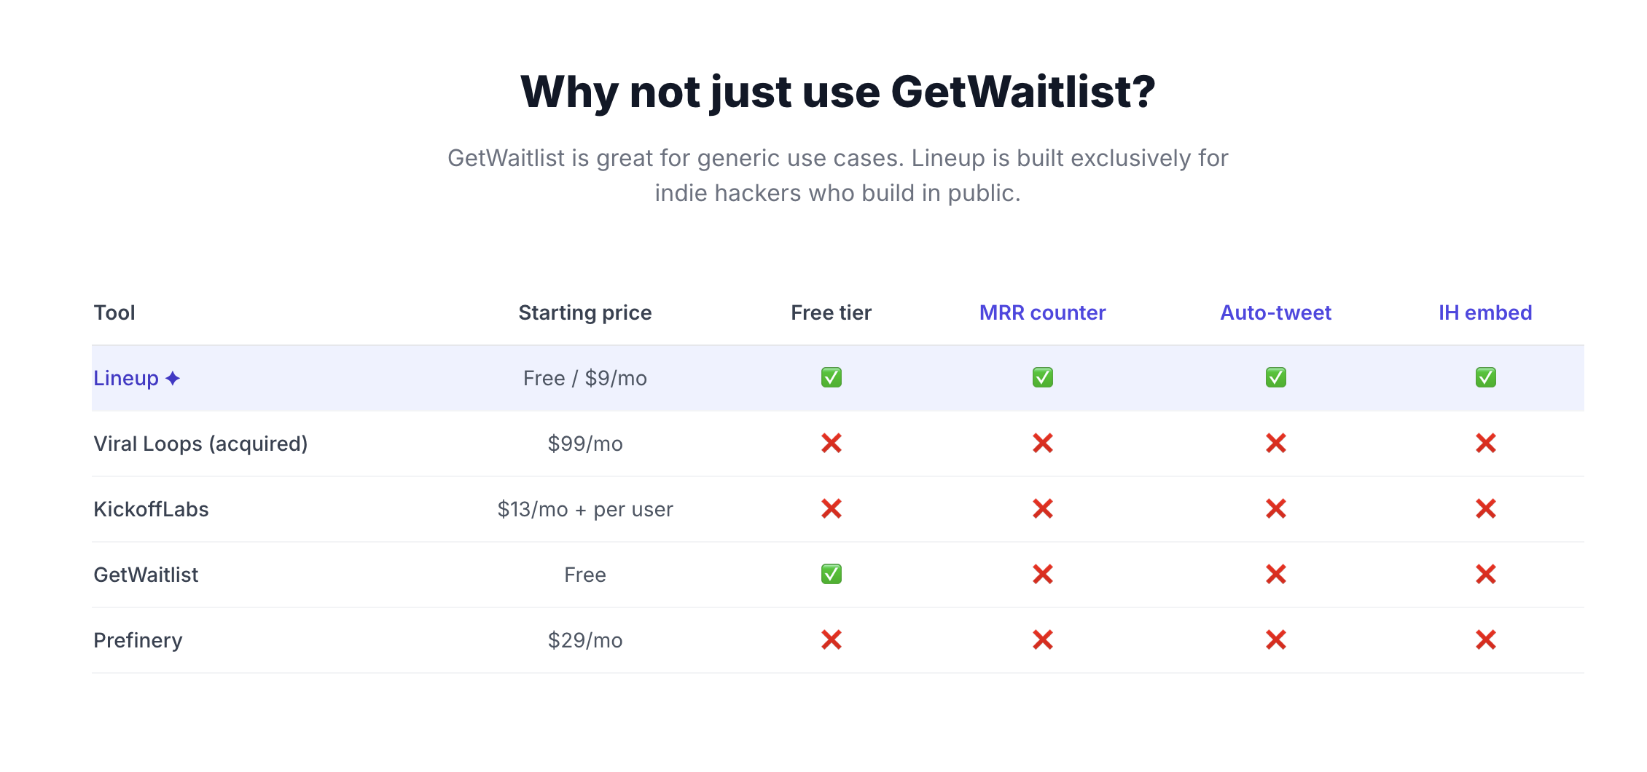The height and width of the screenshot is (772, 1647).
Task: Click the Free tier column header
Action: click(831, 312)
